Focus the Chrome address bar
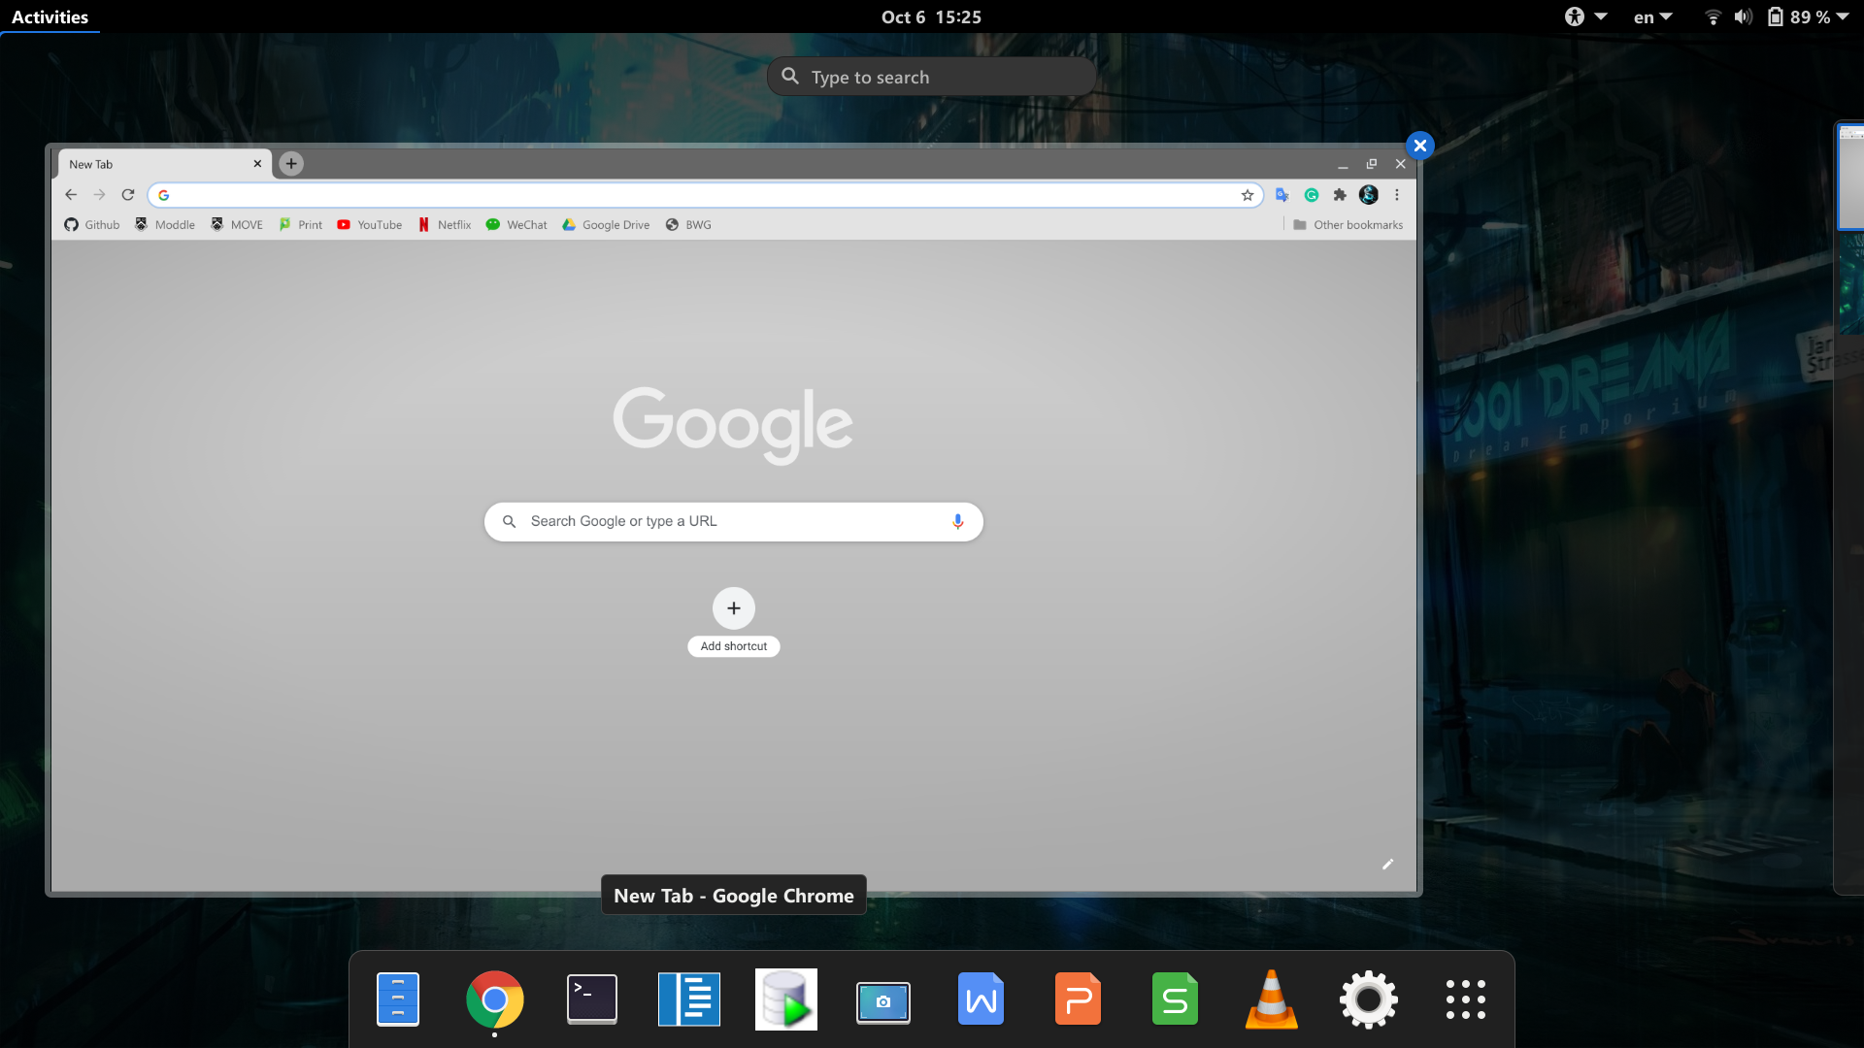Viewport: 1864px width, 1048px height. pyautogui.click(x=705, y=195)
